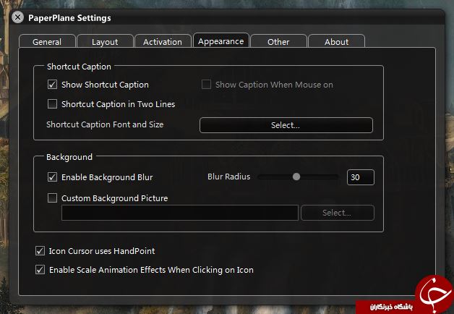
Task: Disable Enable Background Blur checkbox
Action: [52, 177]
